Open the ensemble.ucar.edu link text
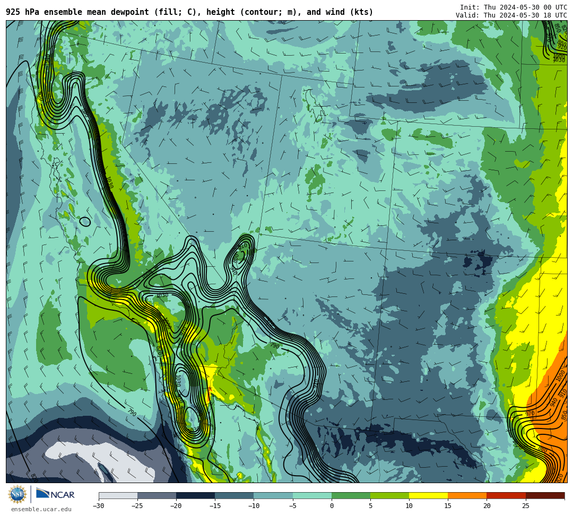573x516 pixels. (41, 509)
